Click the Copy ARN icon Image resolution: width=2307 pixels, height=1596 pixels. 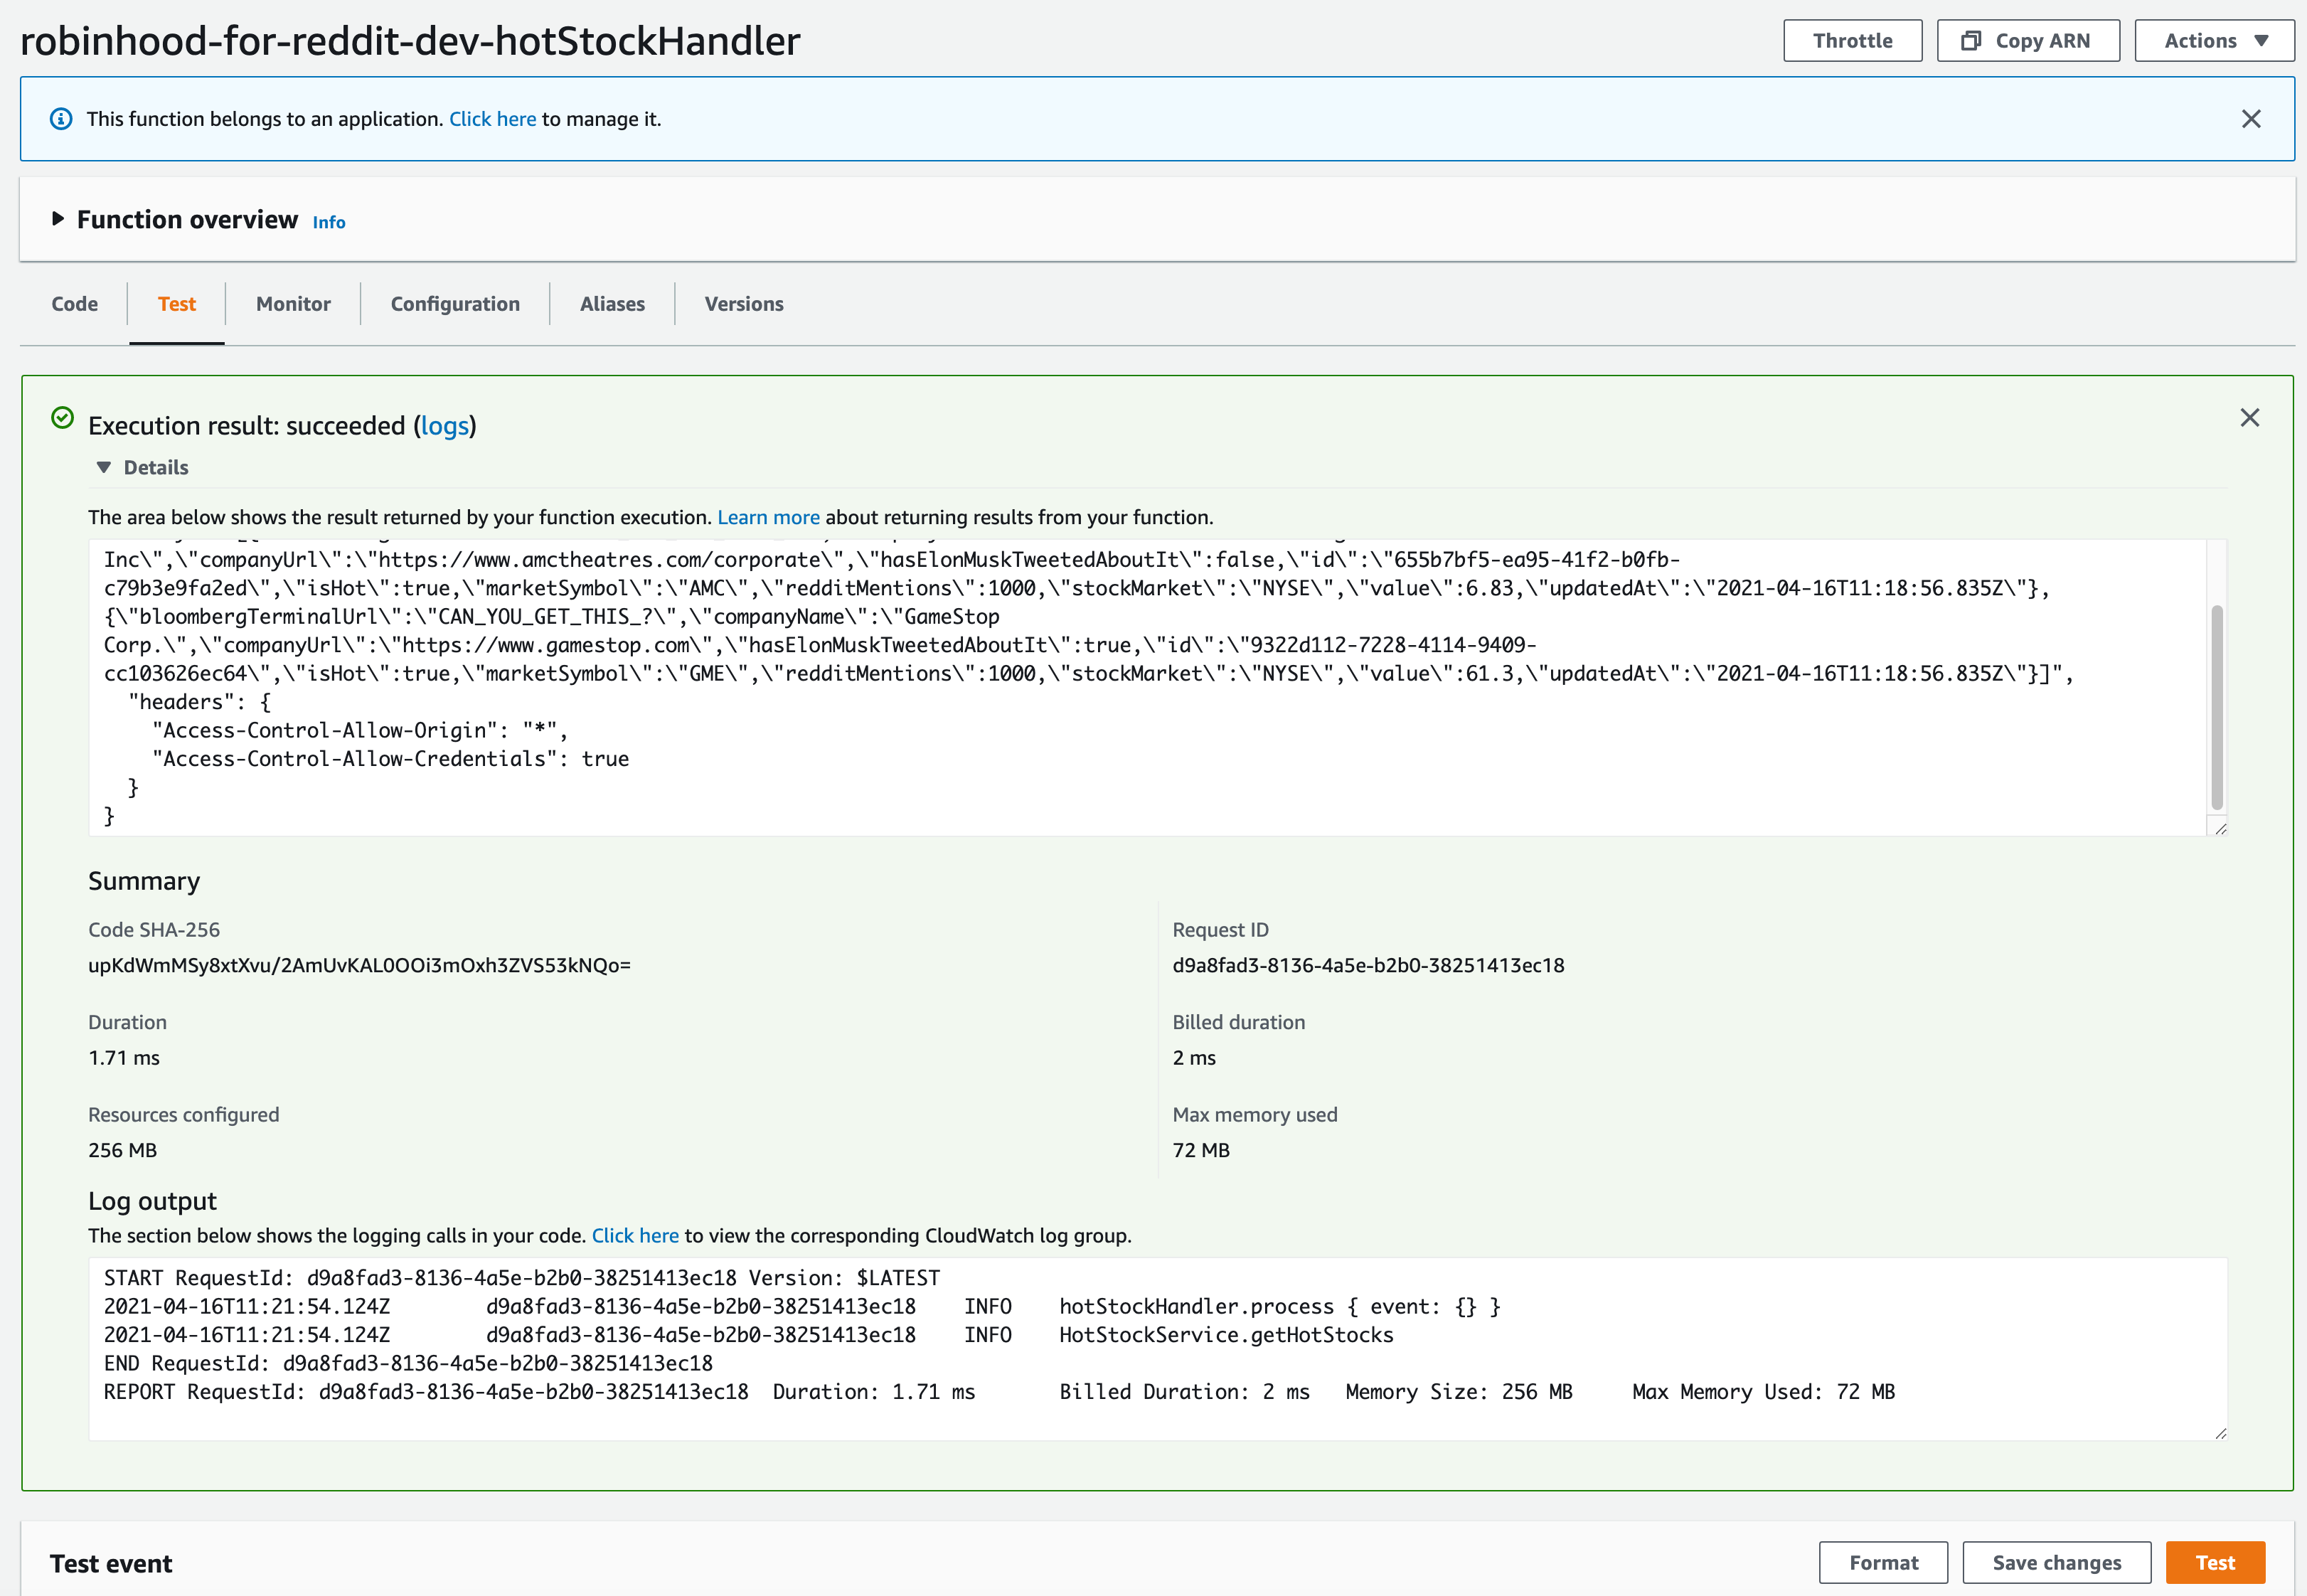pyautogui.click(x=1970, y=41)
